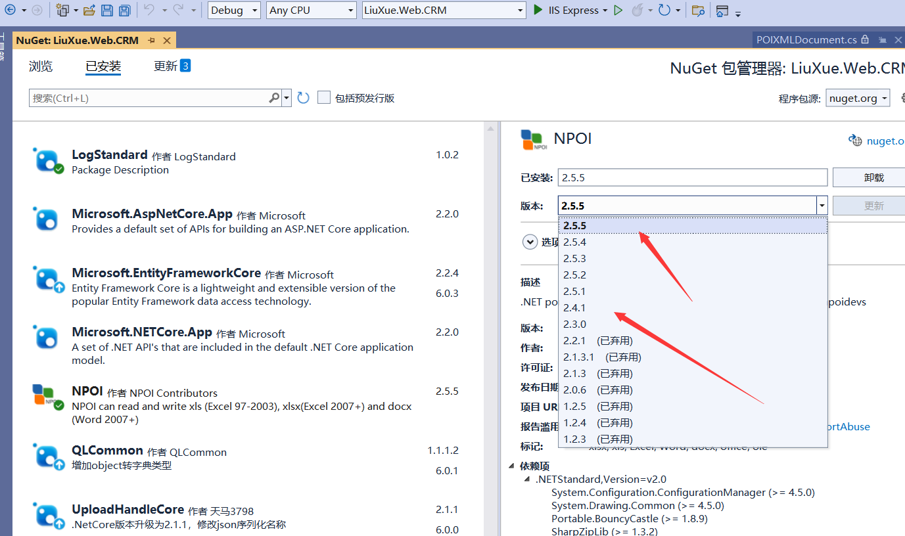Select the Microsoft.EntityFrameworkCore 6.0.3 version text

click(447, 293)
